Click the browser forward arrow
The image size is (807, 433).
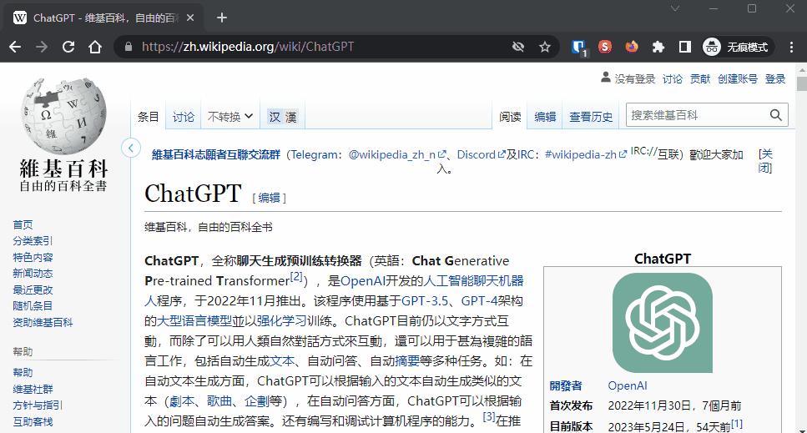42,47
